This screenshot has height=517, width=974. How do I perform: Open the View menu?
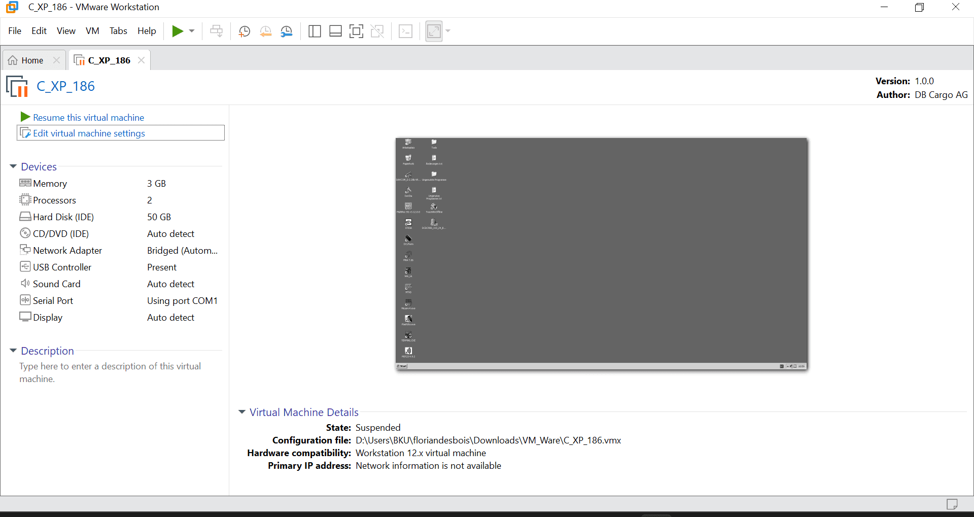pos(66,31)
